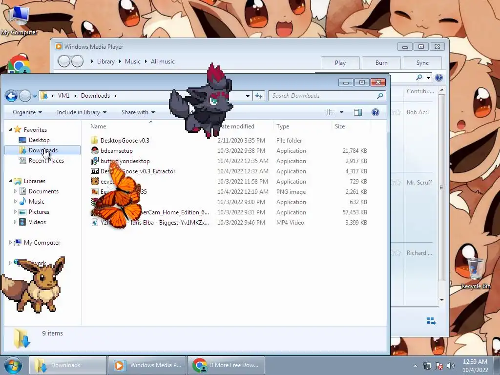Click Media Player vertical scrollbar thumb
The image size is (500, 375).
point(441,187)
